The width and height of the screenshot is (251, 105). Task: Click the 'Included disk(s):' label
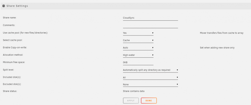click(12, 77)
